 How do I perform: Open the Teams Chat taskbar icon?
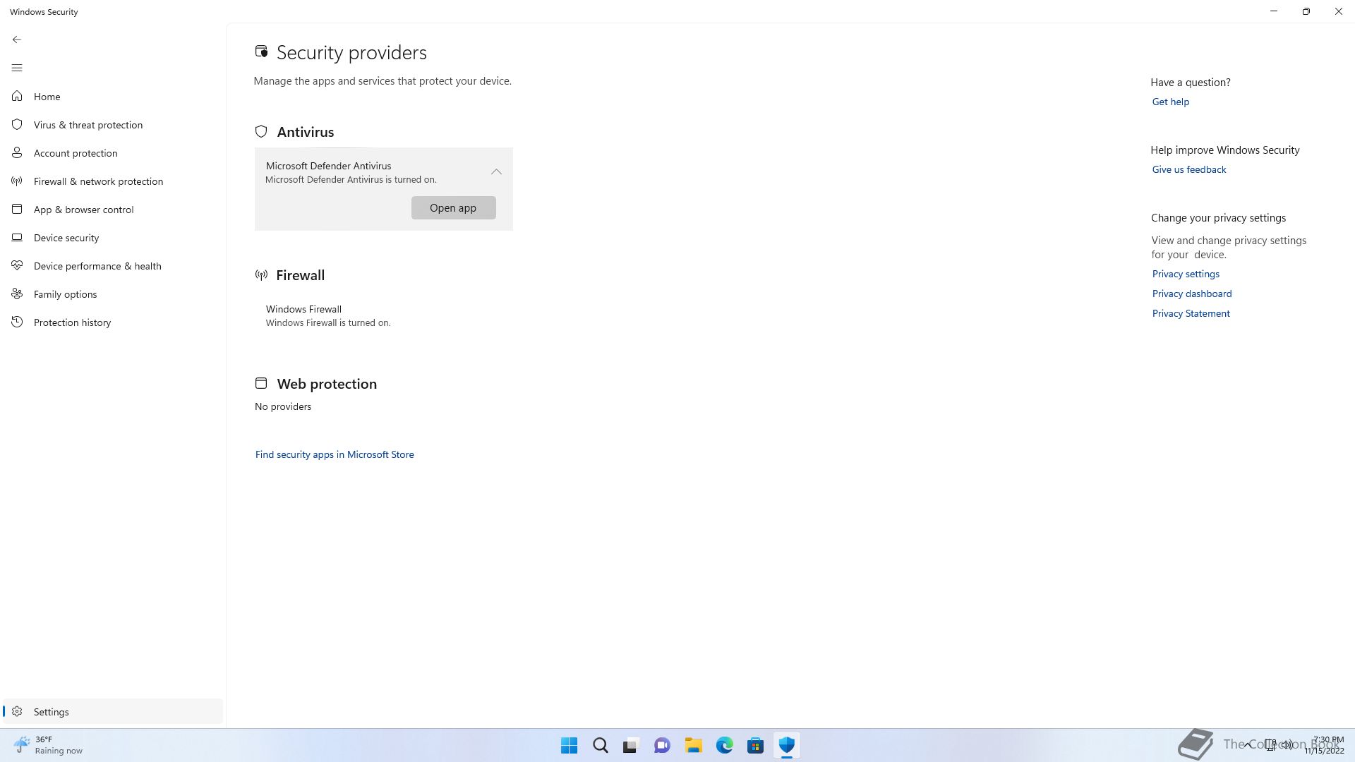coord(662,745)
